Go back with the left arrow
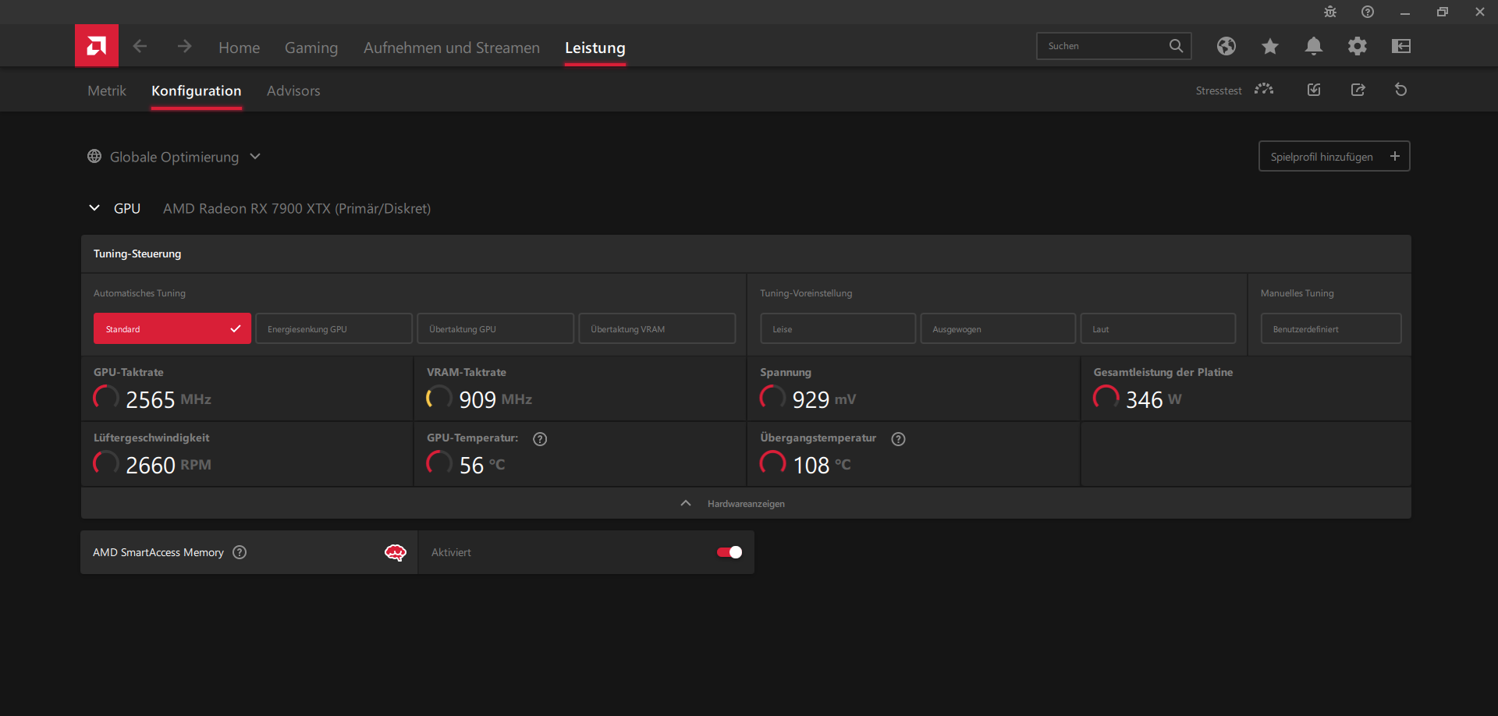The width and height of the screenshot is (1498, 716). pyautogui.click(x=140, y=47)
